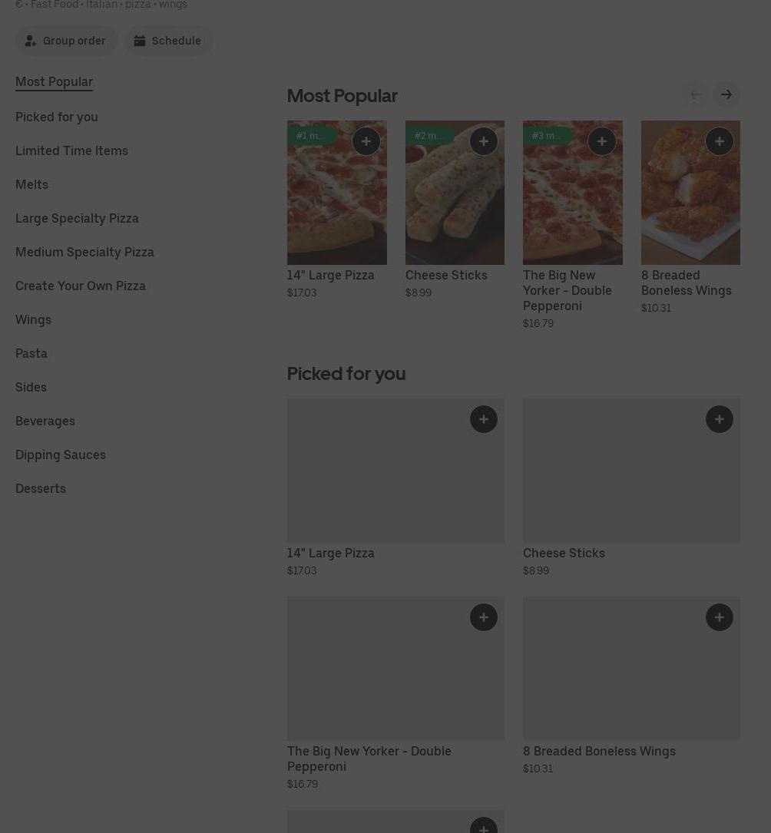771x833 pixels.
Task: Open the Limited Time Items category
Action: pyautogui.click(x=71, y=150)
